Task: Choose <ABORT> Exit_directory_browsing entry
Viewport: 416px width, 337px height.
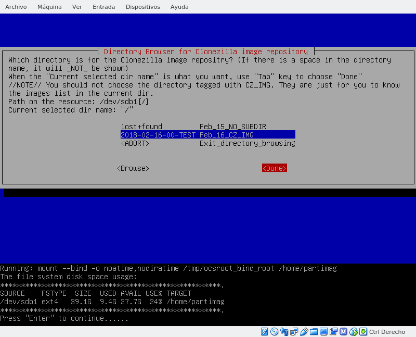Action: (207, 143)
